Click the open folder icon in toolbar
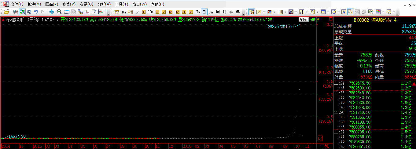The width and height of the screenshot is (416, 149). click(6, 12)
